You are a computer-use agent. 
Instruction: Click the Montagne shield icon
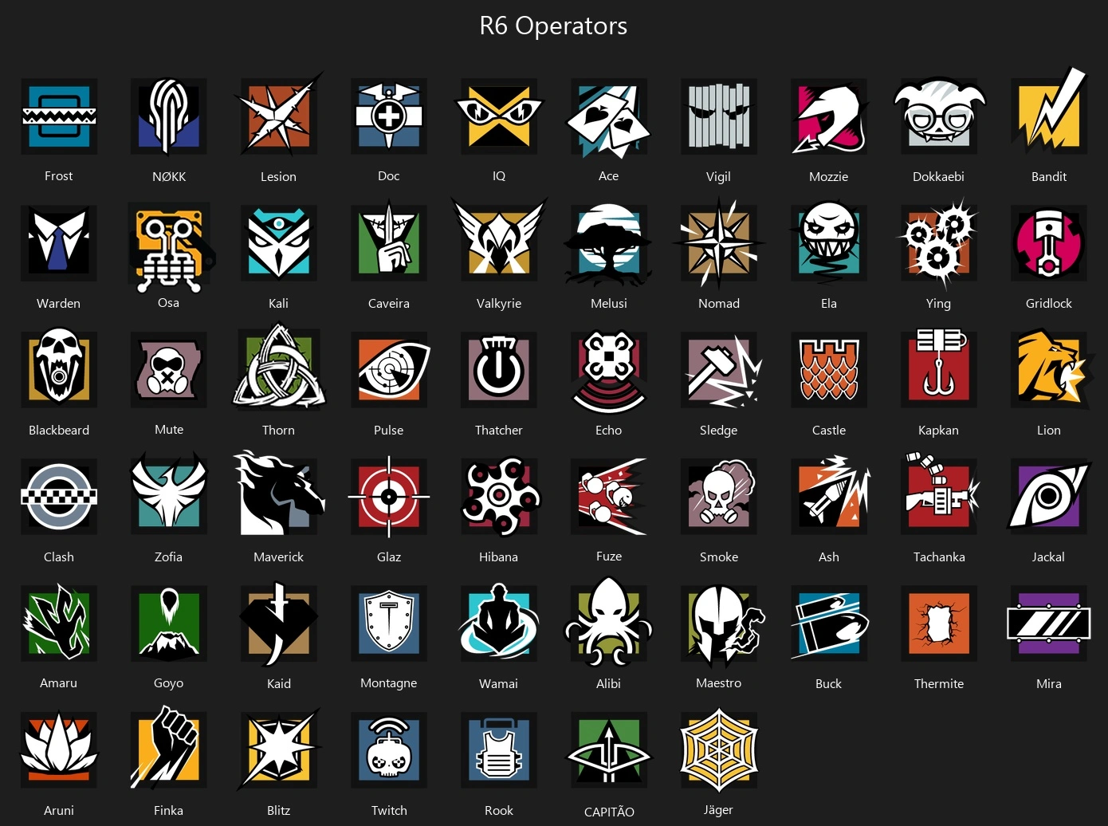389,623
